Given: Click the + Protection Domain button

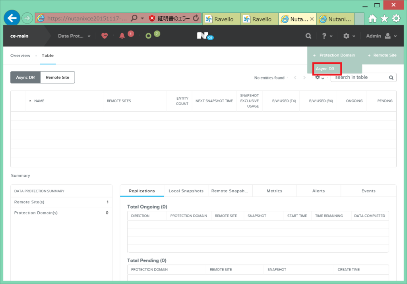Looking at the screenshot, I should pos(334,55).
